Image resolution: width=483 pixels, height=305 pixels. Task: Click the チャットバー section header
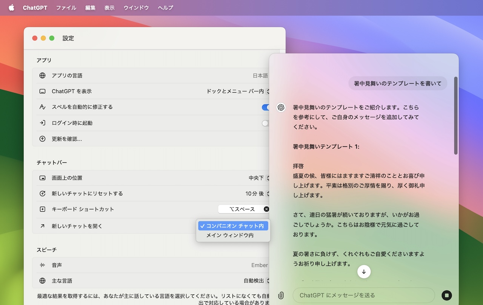pos(52,163)
